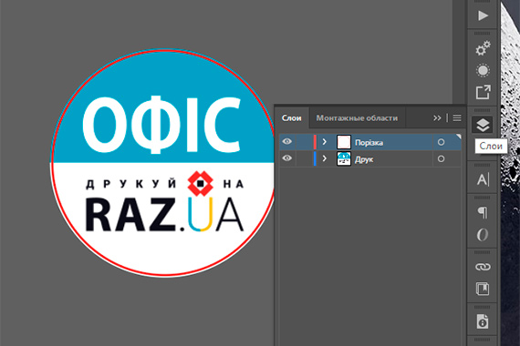Open the Layers panel hamburger menu
This screenshot has width=520, height=346.
(x=457, y=117)
